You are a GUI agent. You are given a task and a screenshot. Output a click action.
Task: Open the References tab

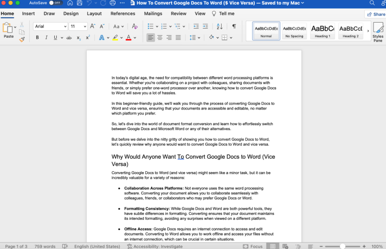tap(123, 14)
